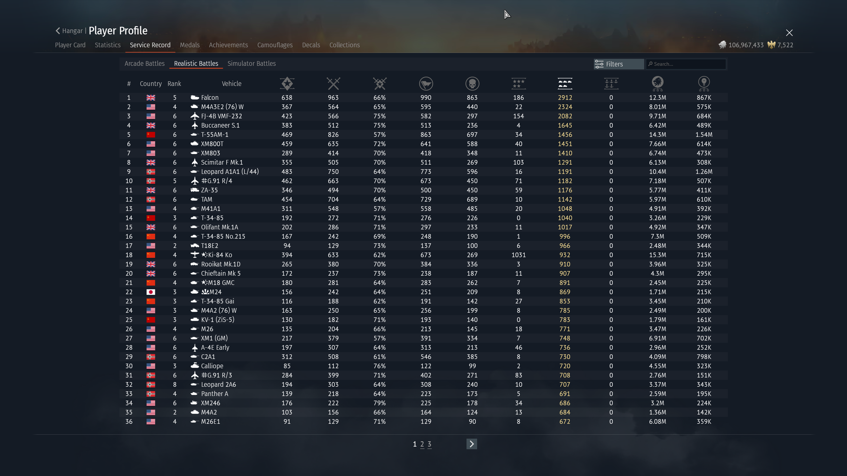Jump to page 3
Viewport: 847px width, 476px height.
429,444
